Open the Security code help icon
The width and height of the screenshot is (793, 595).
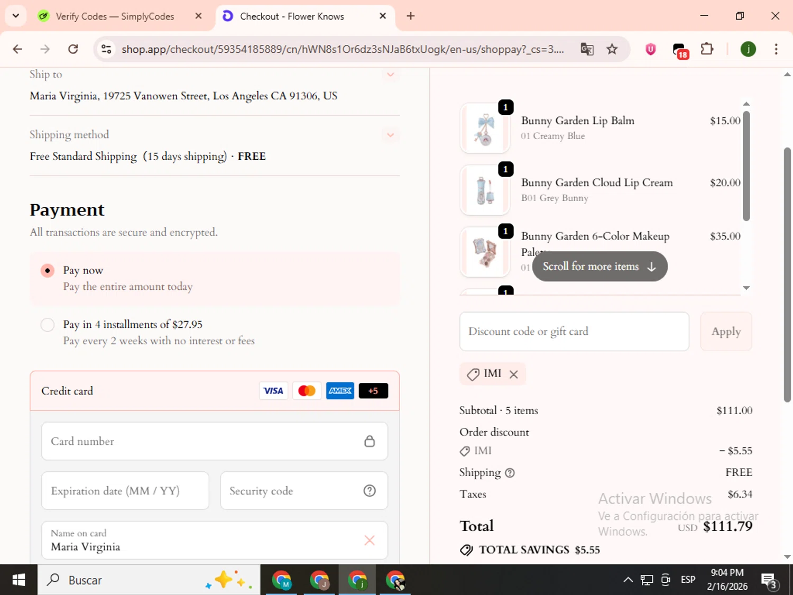pos(370,491)
